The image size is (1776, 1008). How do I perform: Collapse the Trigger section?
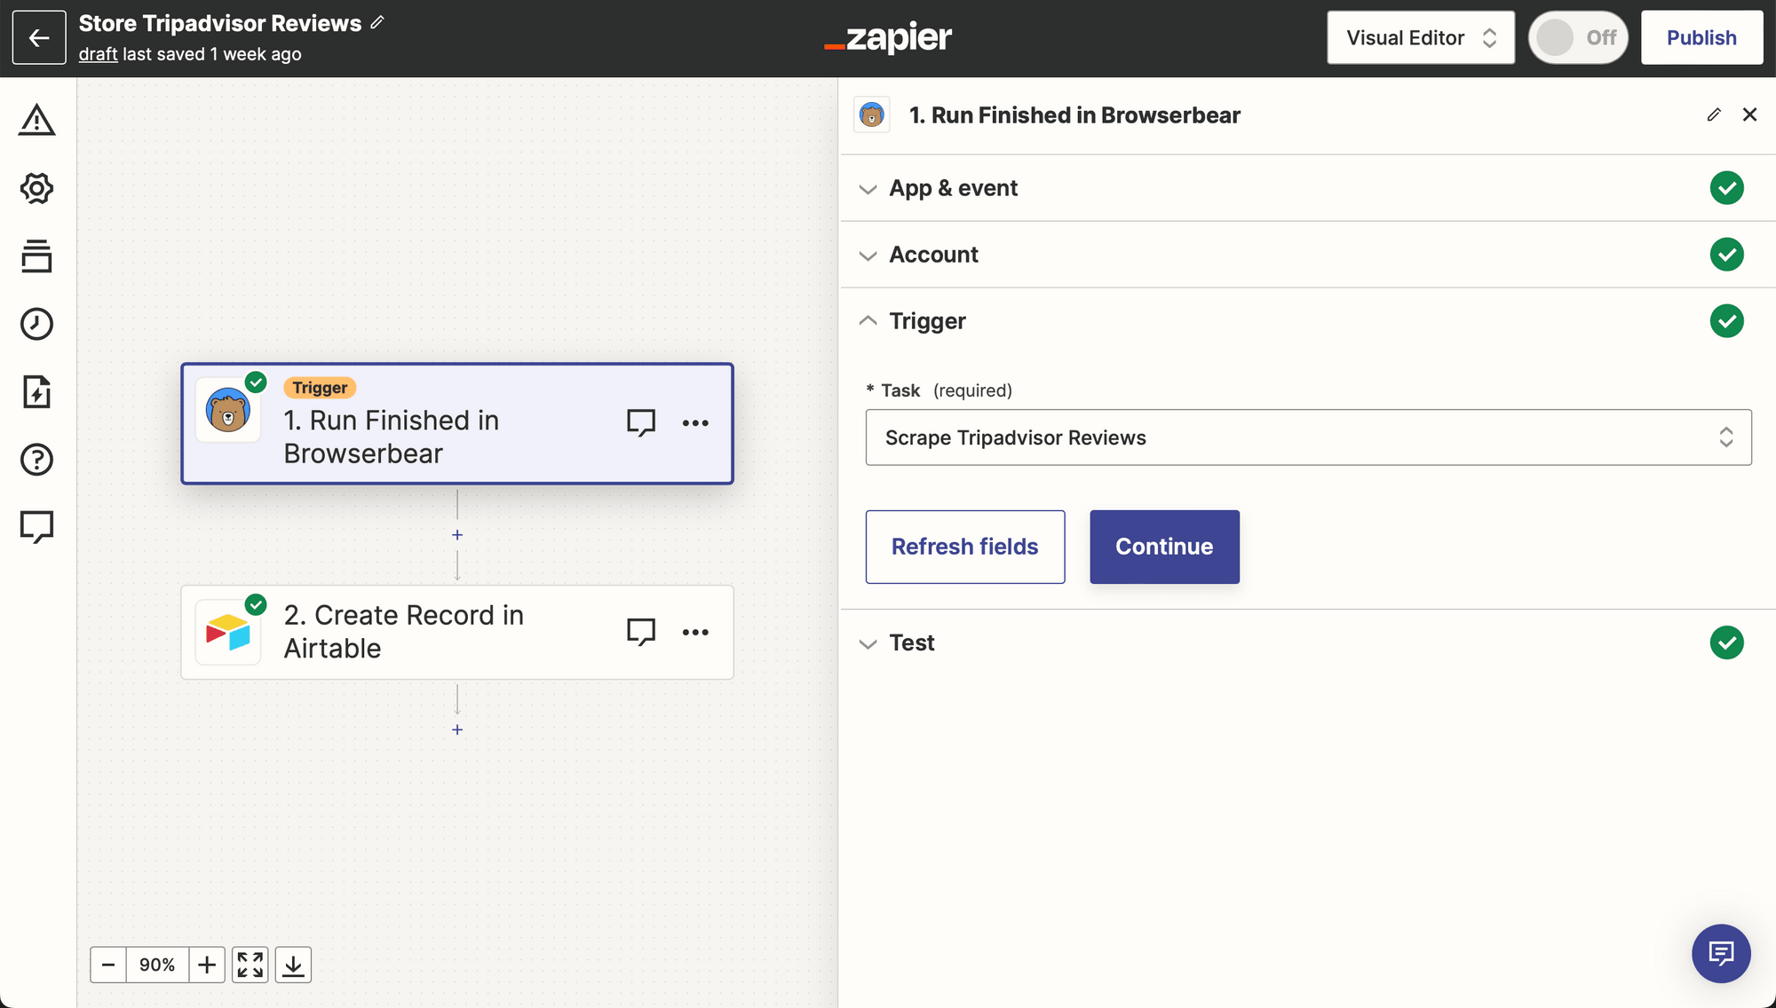point(868,320)
